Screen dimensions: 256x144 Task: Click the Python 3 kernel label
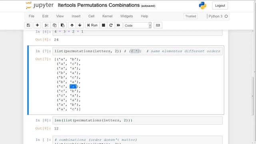click(215, 16)
